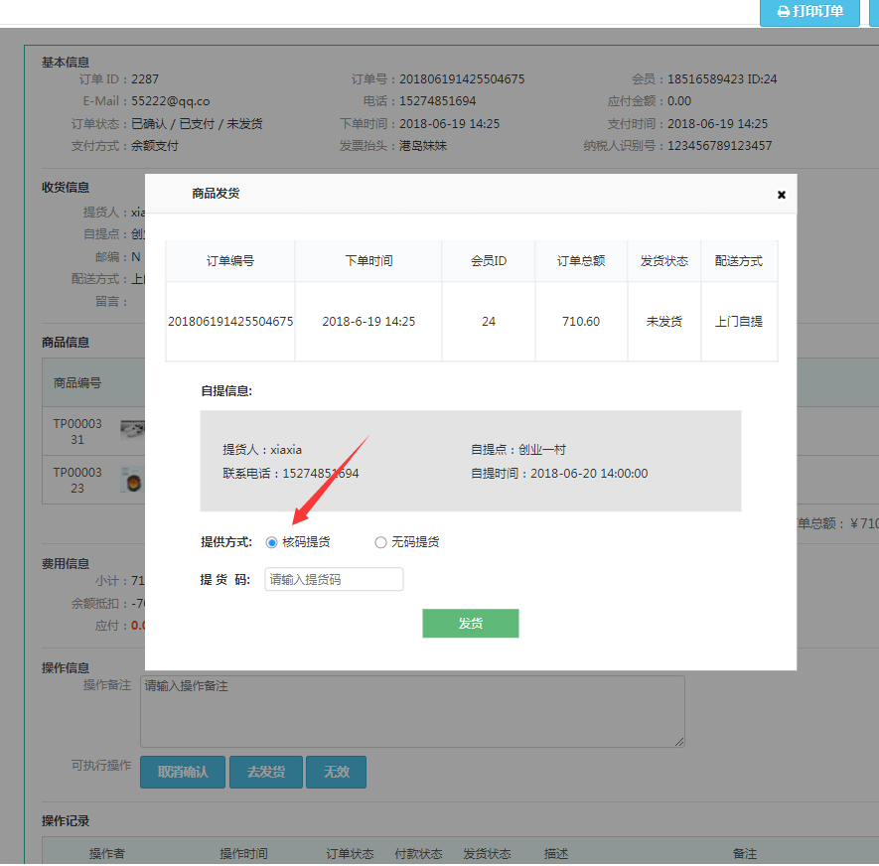Click the 去发货 button
Image resolution: width=879 pixels, height=866 pixels.
click(266, 772)
